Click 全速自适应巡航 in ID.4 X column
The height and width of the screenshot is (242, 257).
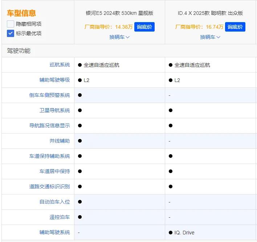tap(192, 65)
